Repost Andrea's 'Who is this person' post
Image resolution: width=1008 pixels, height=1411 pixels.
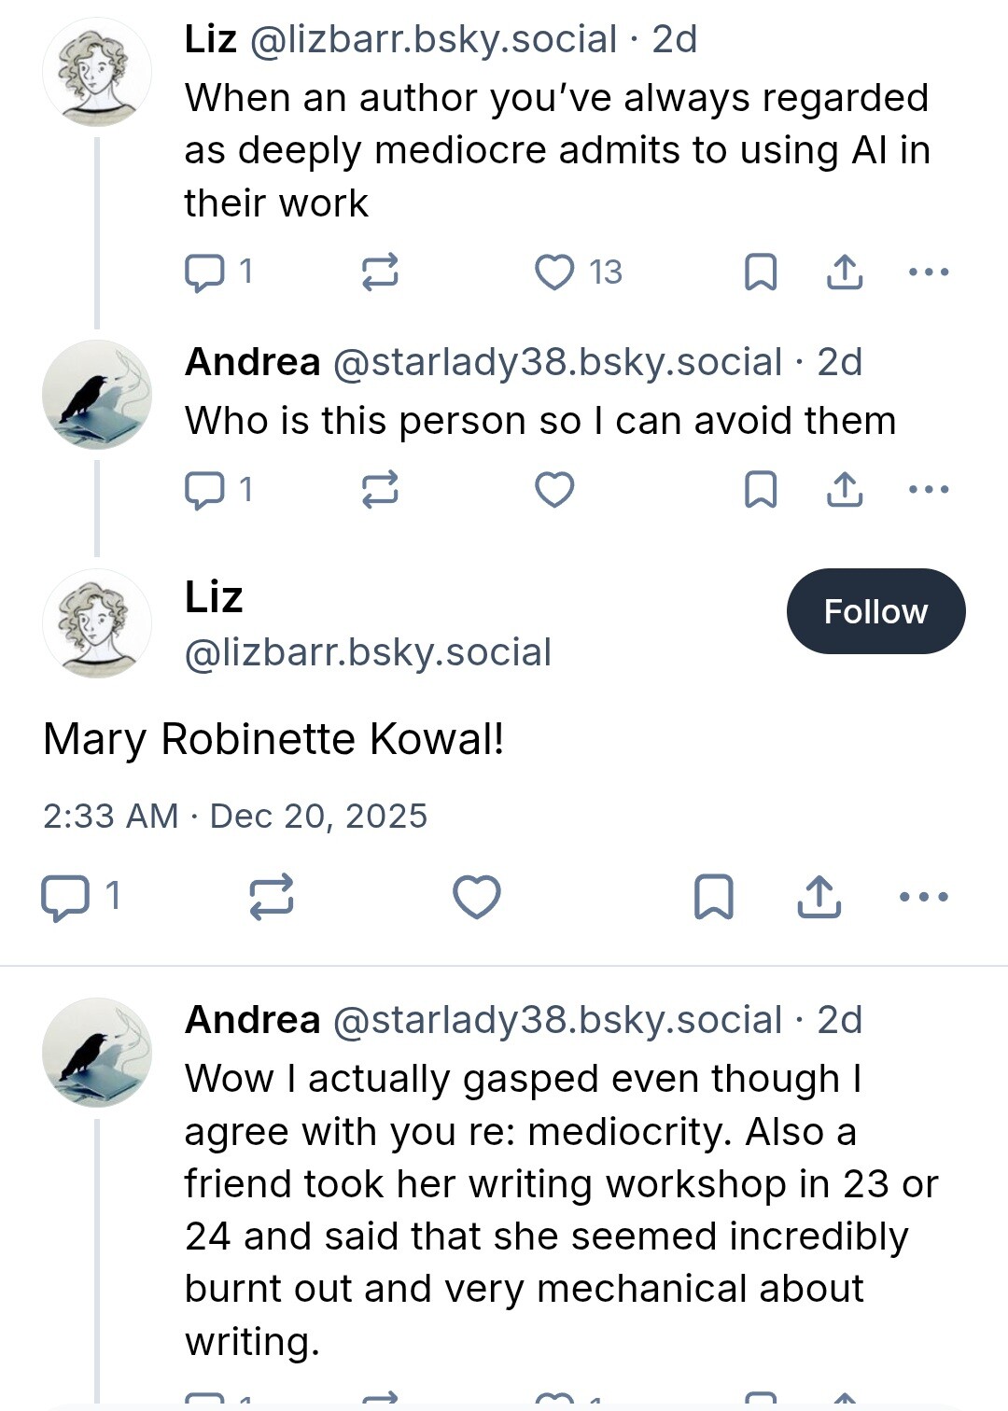(x=380, y=490)
